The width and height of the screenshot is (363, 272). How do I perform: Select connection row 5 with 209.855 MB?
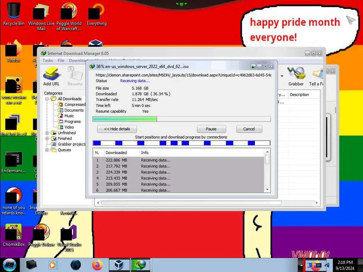tap(179, 184)
